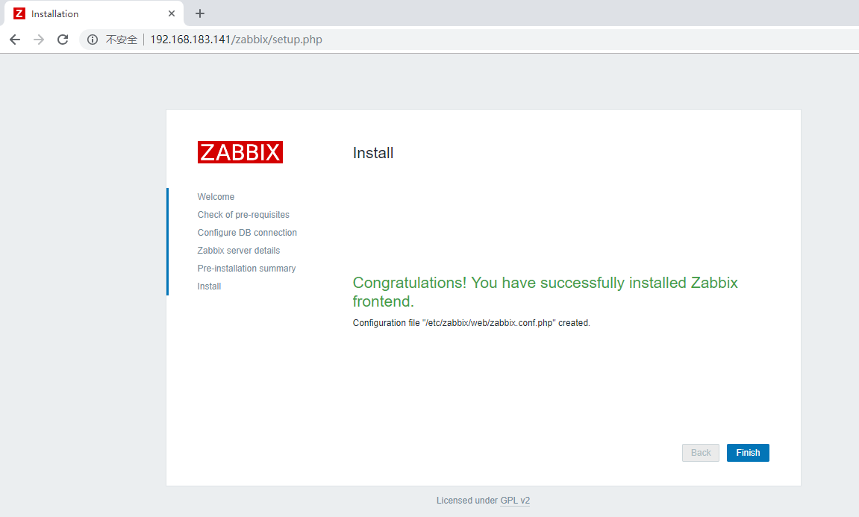
Task: Click the configuration file created text
Action: 471,323
